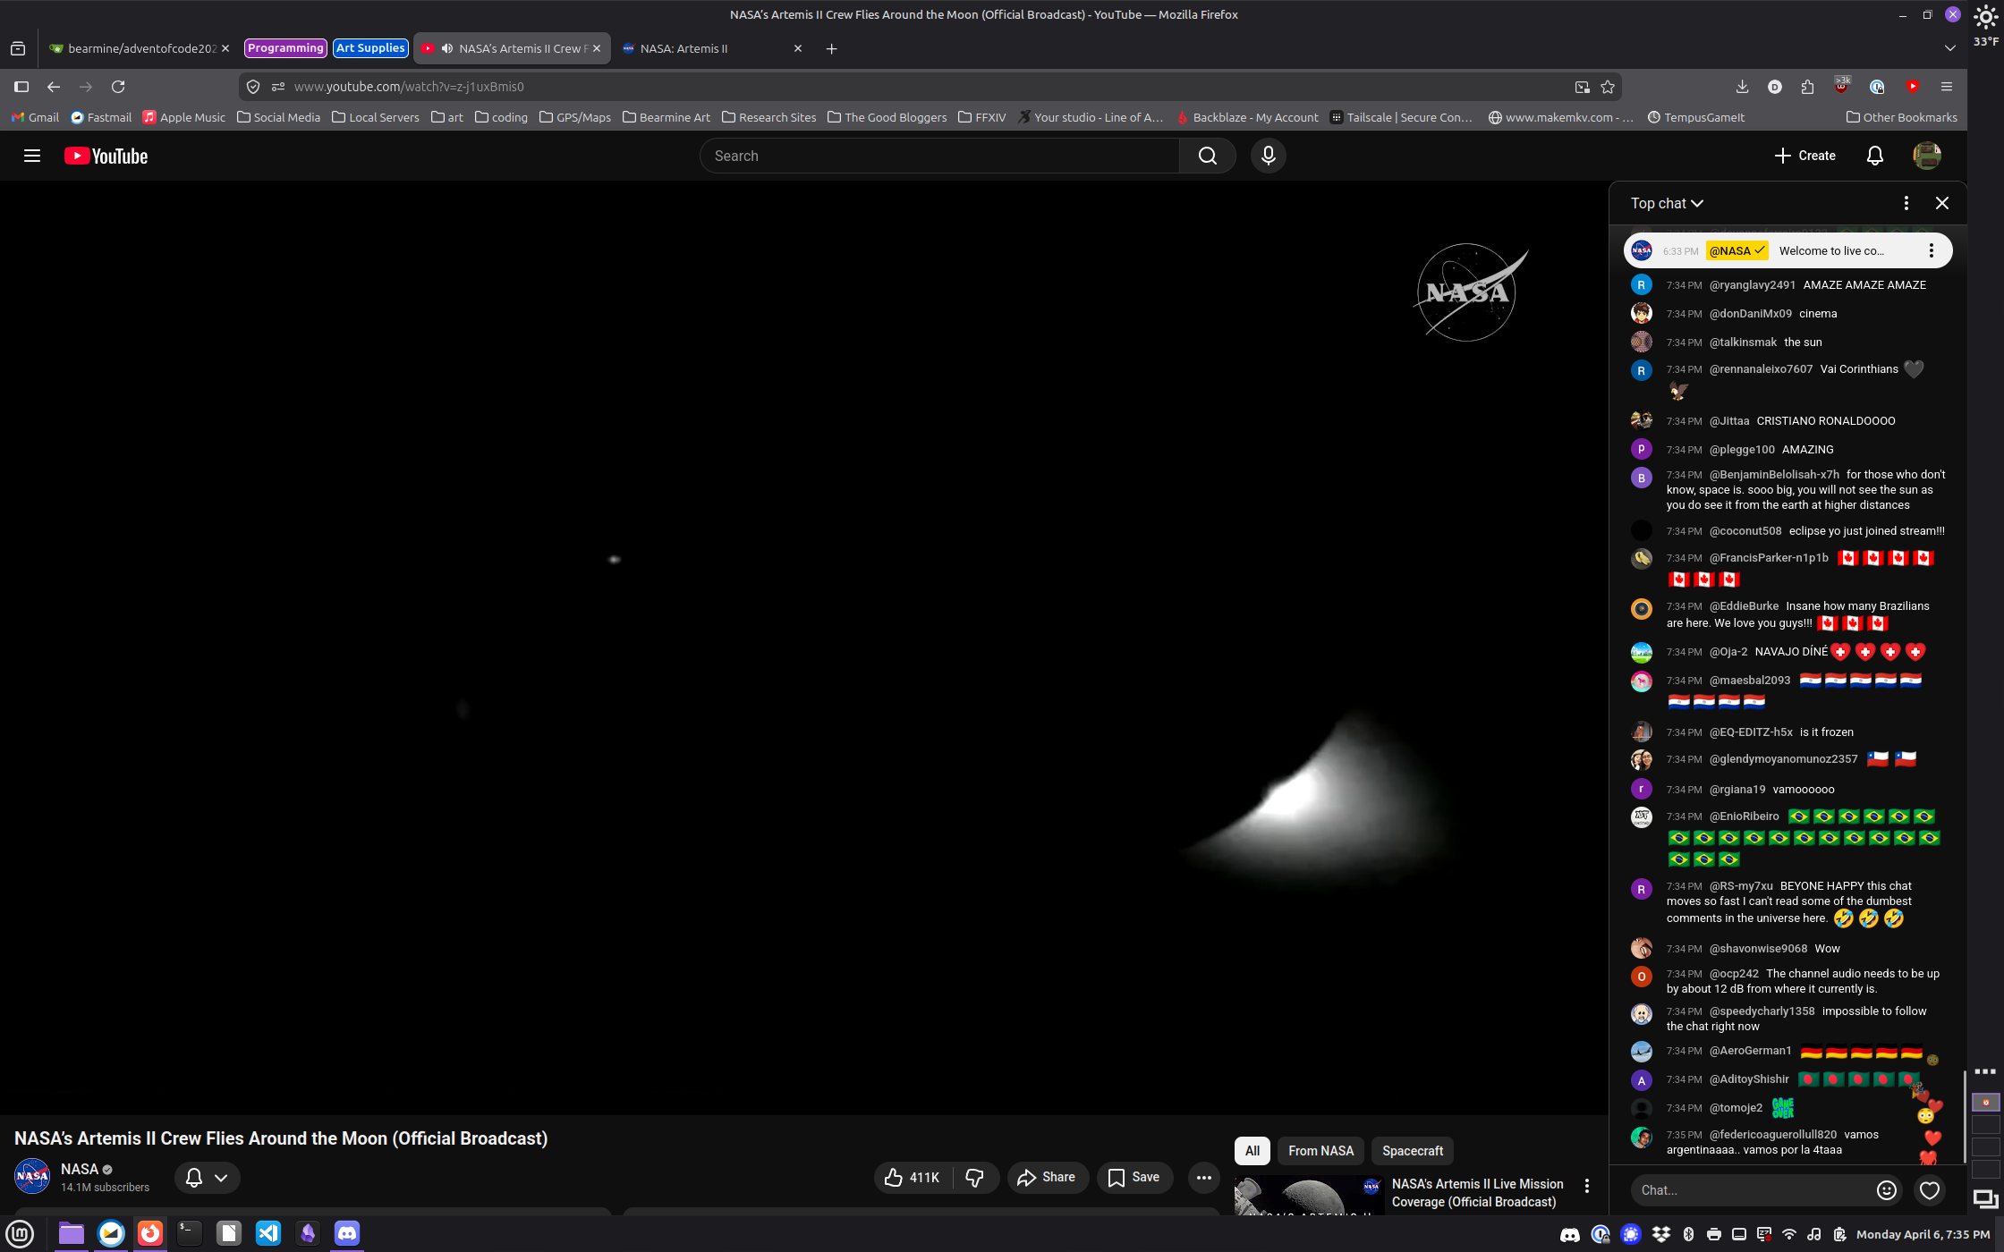Click the voice search microphone icon

click(x=1268, y=156)
